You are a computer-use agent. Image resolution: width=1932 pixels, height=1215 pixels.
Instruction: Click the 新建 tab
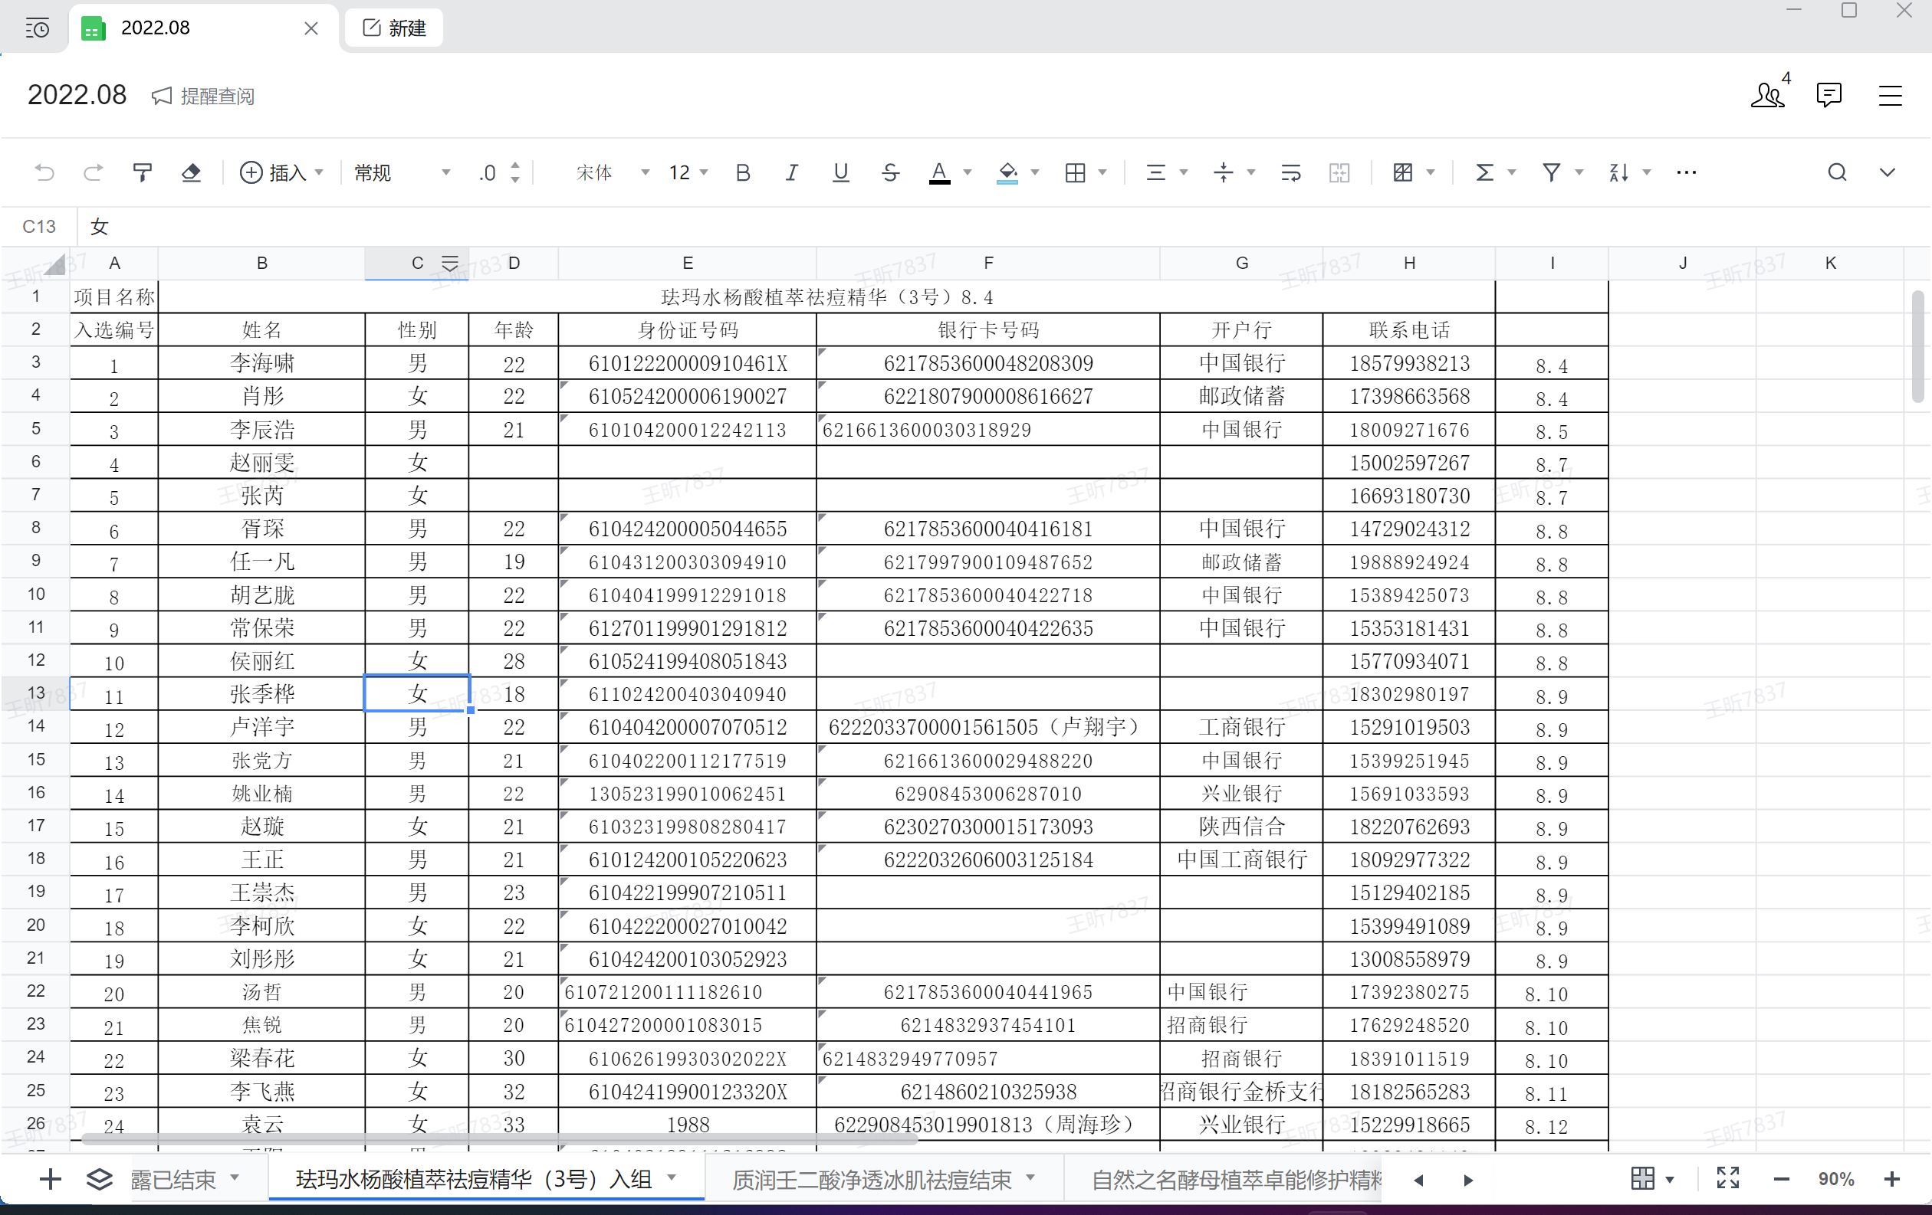coord(394,28)
